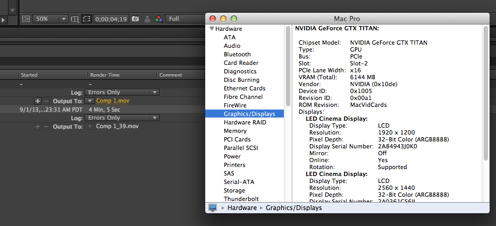Select Power in the sidebar
Image resolution: width=496 pixels, height=226 pixels.
pos(232,157)
